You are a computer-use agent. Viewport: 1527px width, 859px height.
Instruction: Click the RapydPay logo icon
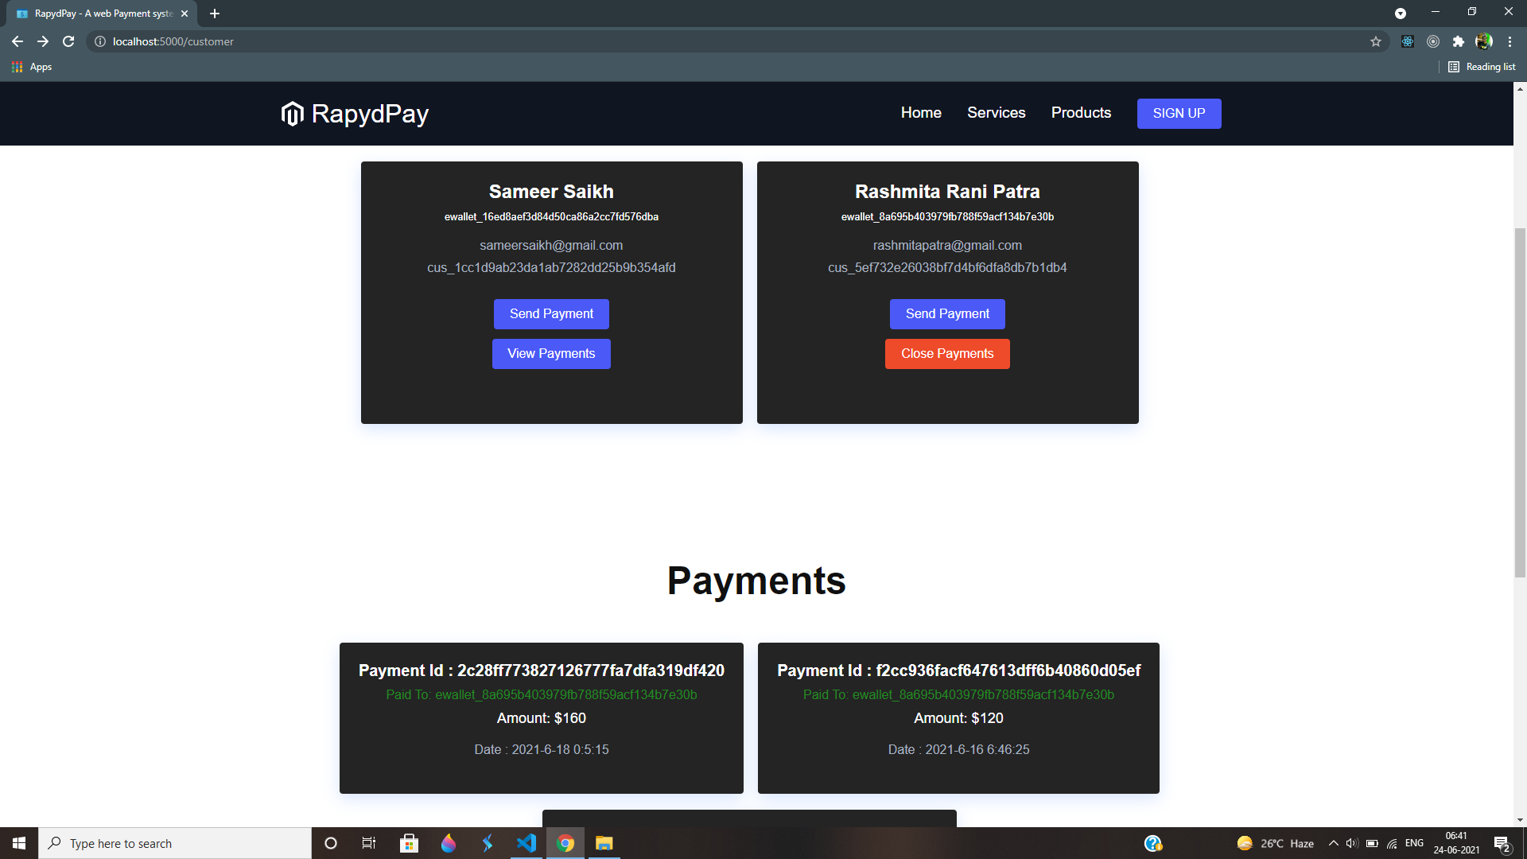click(x=292, y=114)
